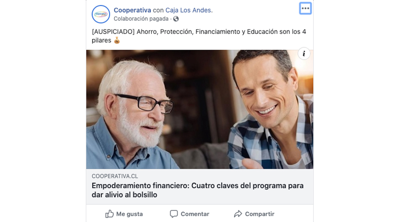Image resolution: width=396 pixels, height=222 pixels.
Task: Click the Me gusta button text
Action: click(129, 214)
